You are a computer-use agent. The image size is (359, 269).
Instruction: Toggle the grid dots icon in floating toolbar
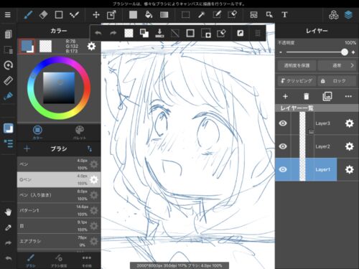tap(258, 33)
